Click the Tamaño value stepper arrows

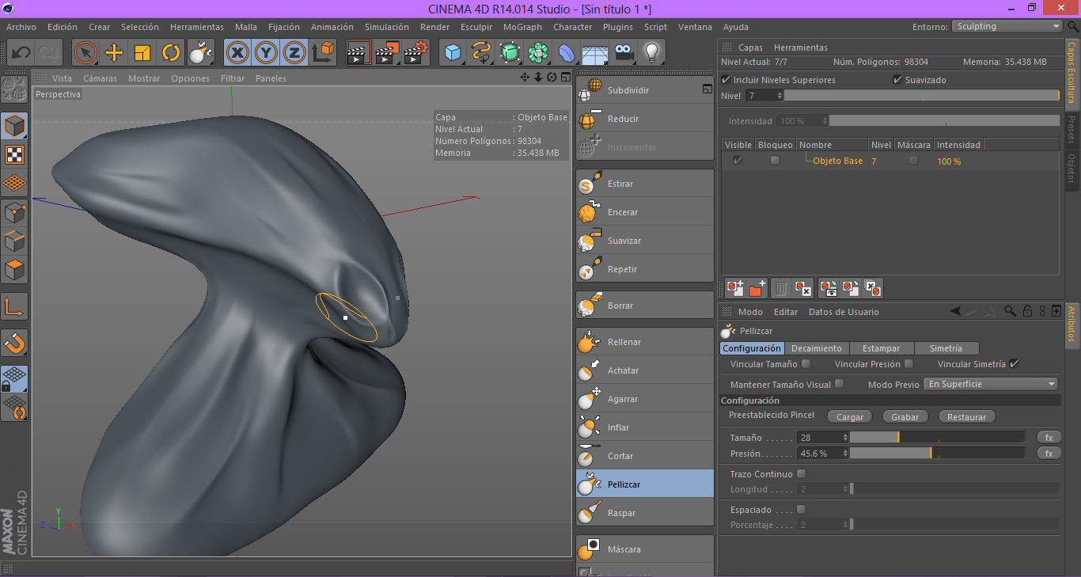tap(845, 438)
